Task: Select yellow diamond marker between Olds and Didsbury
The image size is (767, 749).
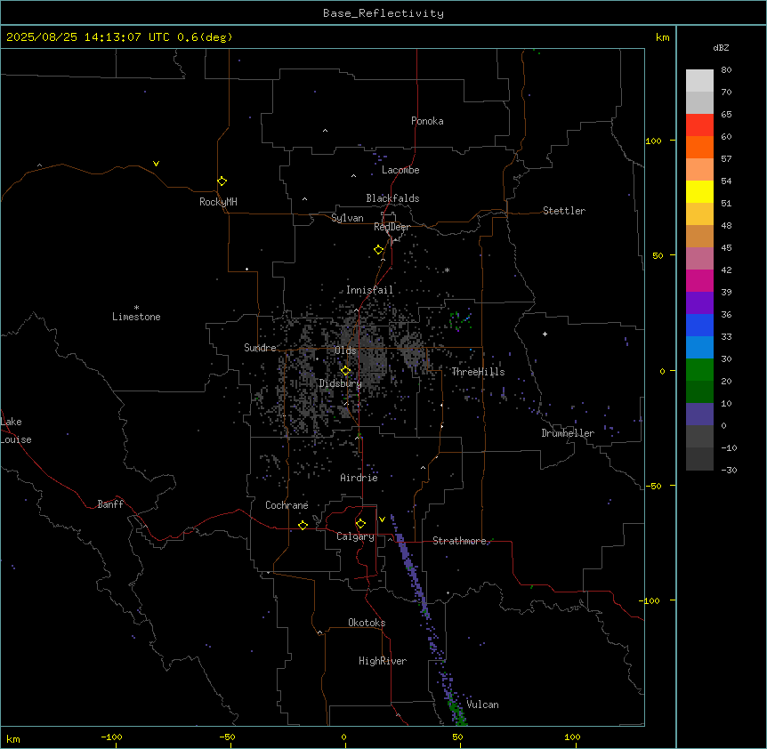Action: pyautogui.click(x=346, y=371)
